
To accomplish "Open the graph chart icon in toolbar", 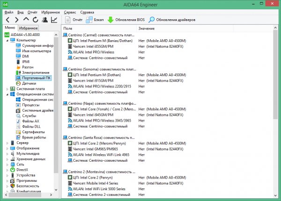I will pos(54,20).
